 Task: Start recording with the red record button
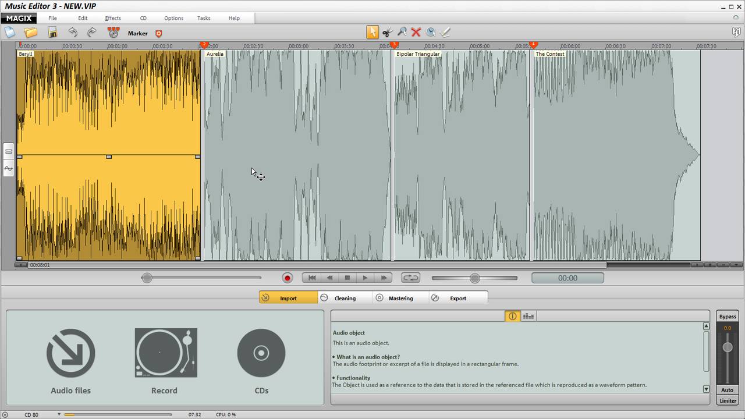coord(287,278)
